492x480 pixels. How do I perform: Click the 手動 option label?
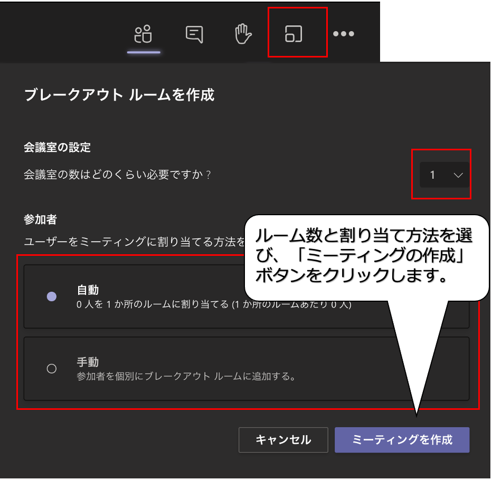[88, 362]
